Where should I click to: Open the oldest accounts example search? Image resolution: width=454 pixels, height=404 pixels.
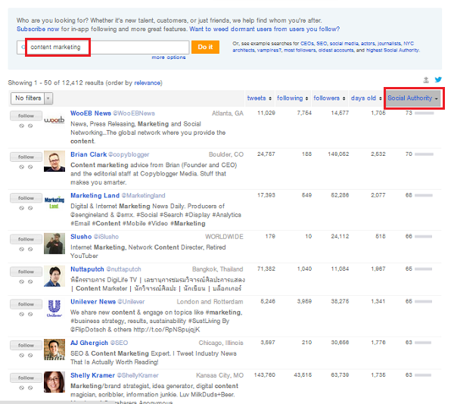point(335,50)
